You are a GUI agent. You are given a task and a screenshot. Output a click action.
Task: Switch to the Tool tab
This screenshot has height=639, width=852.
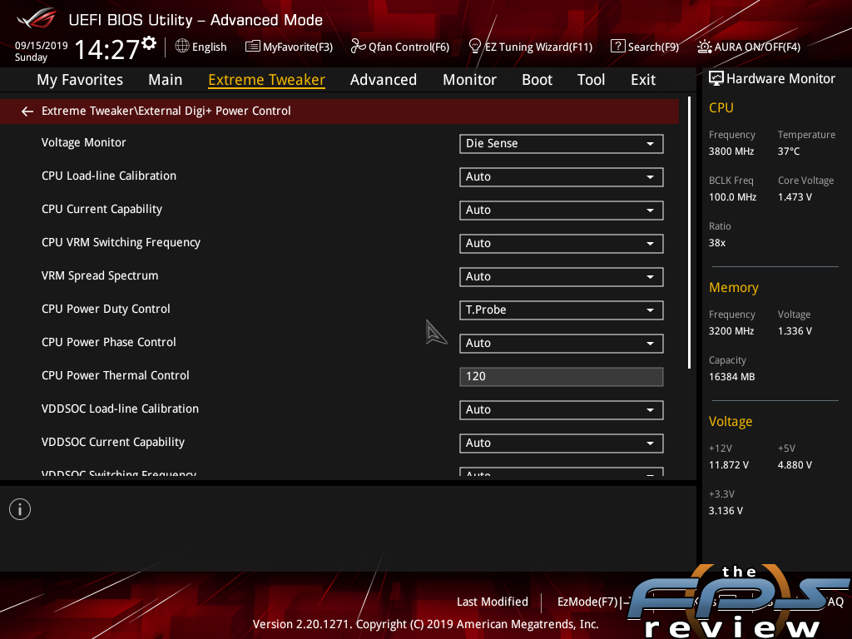(x=592, y=80)
